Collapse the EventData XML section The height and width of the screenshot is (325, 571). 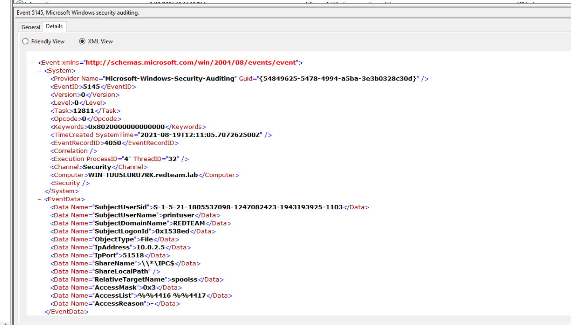(40, 199)
